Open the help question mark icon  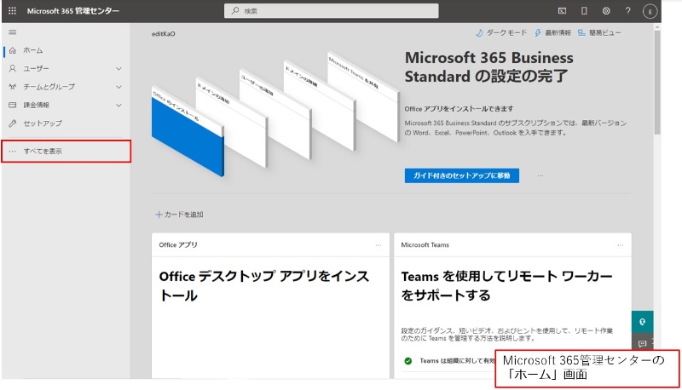(627, 11)
